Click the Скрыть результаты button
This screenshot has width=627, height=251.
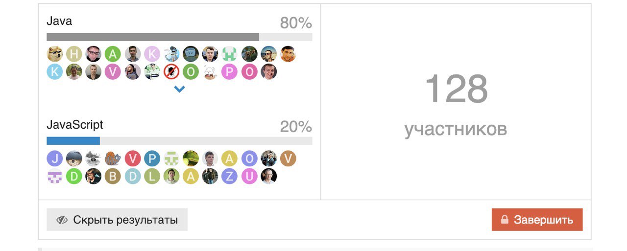117,220
